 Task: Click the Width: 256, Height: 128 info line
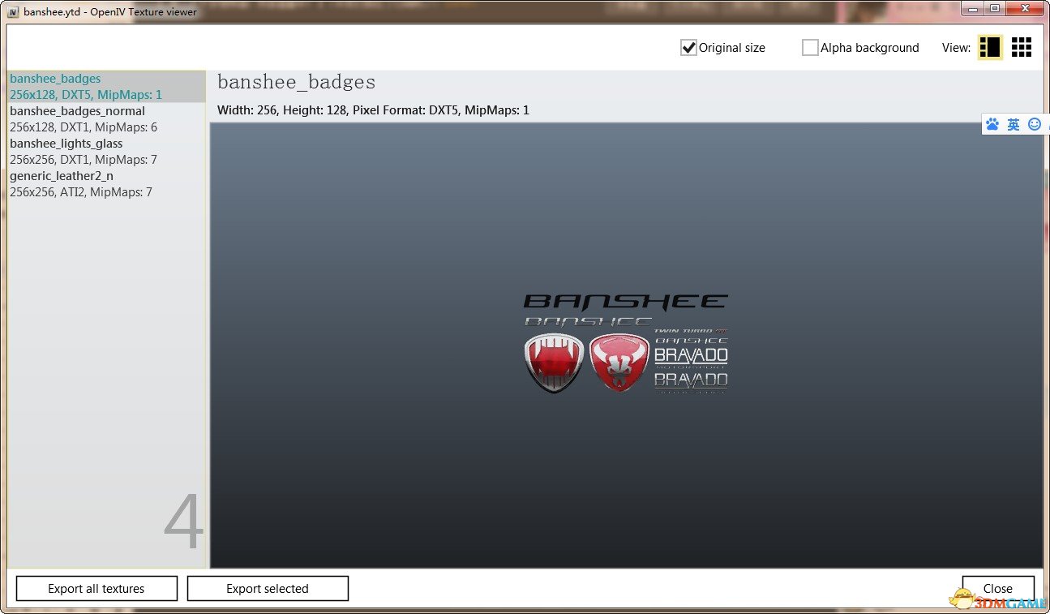click(x=373, y=109)
